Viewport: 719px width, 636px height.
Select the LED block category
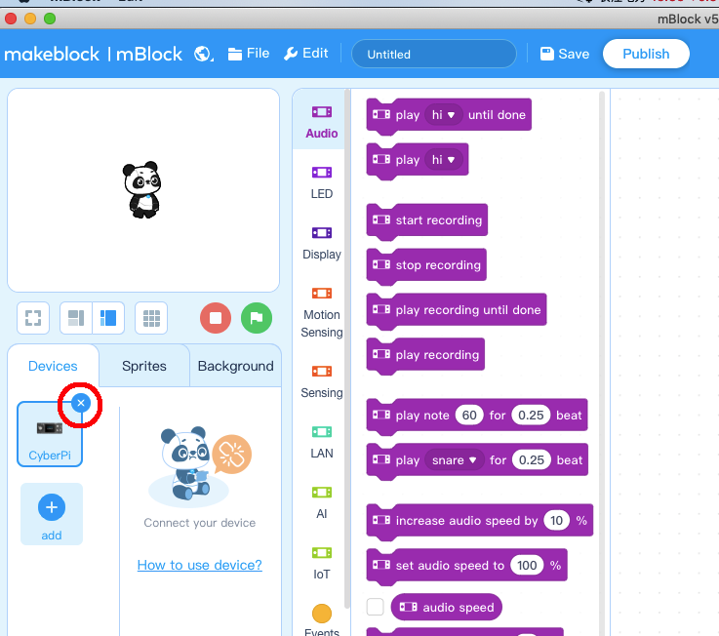(321, 182)
